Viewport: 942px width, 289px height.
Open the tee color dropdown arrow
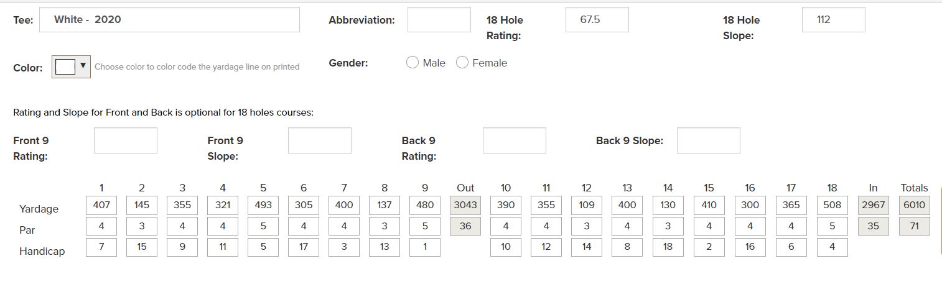pyautogui.click(x=83, y=66)
